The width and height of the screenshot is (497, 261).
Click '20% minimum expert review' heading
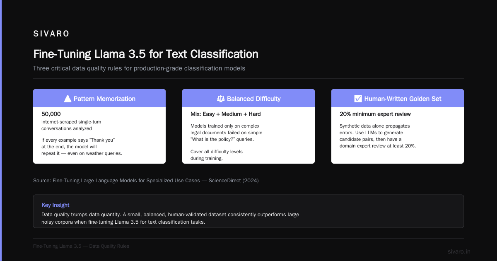(x=375, y=114)
